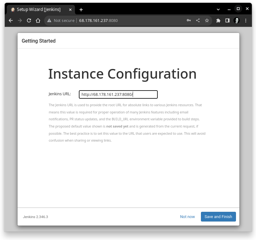256x240 pixels.
Task: Expand the tab search chevron
Action: (218, 9)
